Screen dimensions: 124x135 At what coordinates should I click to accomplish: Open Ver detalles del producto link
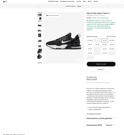tap(94, 114)
